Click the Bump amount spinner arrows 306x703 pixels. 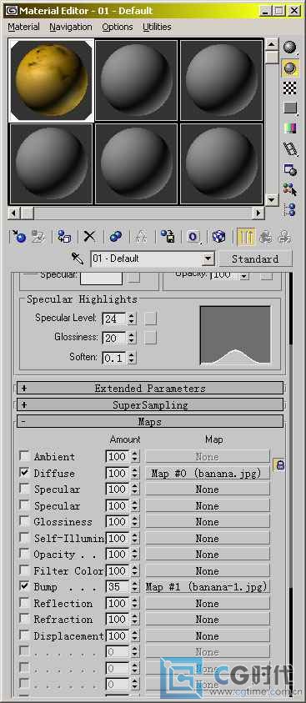coord(135,587)
